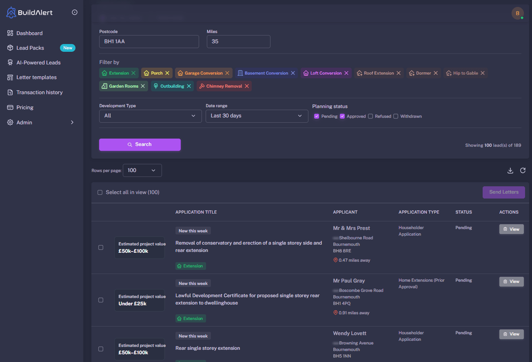Open the Rows per page selector
Image resolution: width=532 pixels, height=362 pixels.
[x=142, y=170]
